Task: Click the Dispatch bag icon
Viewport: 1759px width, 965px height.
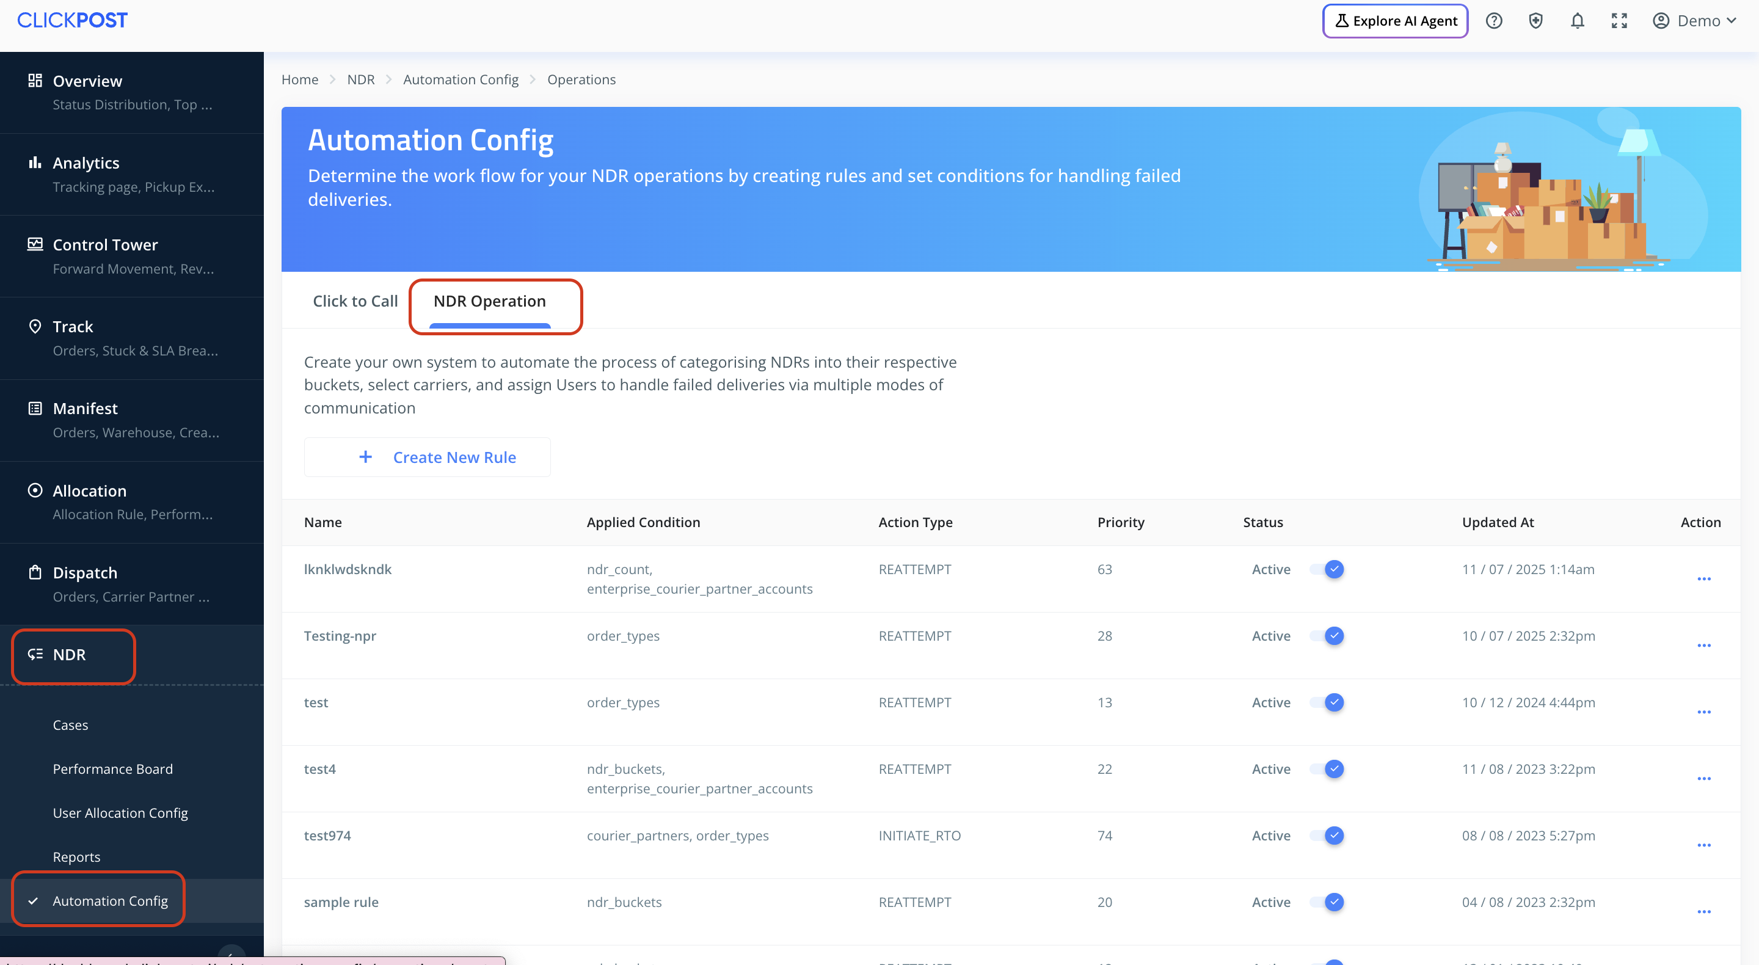Action: click(35, 572)
